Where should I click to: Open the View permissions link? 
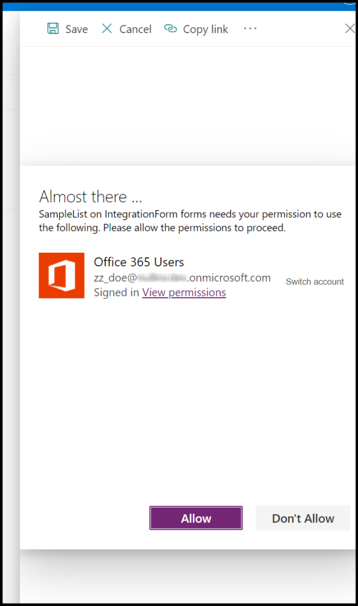(x=183, y=292)
